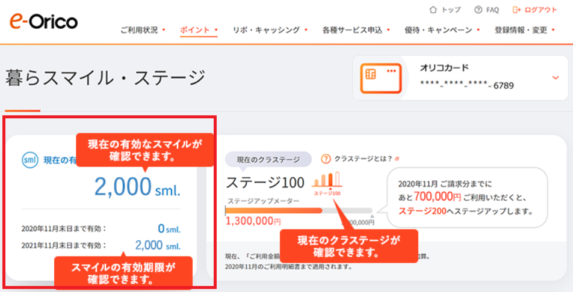Select the オリコカード name text

(444, 68)
